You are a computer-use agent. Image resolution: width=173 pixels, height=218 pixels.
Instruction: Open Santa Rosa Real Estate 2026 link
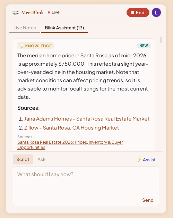coord(70,145)
